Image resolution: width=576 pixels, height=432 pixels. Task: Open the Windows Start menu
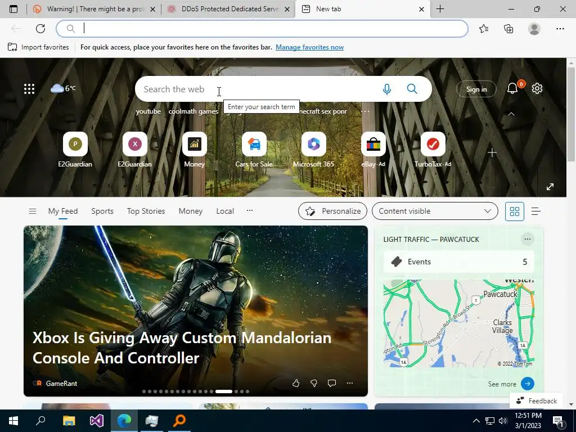pos(13,421)
